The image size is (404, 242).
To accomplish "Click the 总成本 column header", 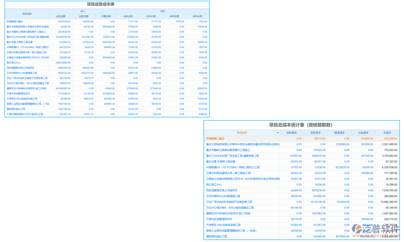I will click(387, 133).
